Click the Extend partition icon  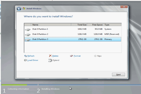point(50,60)
